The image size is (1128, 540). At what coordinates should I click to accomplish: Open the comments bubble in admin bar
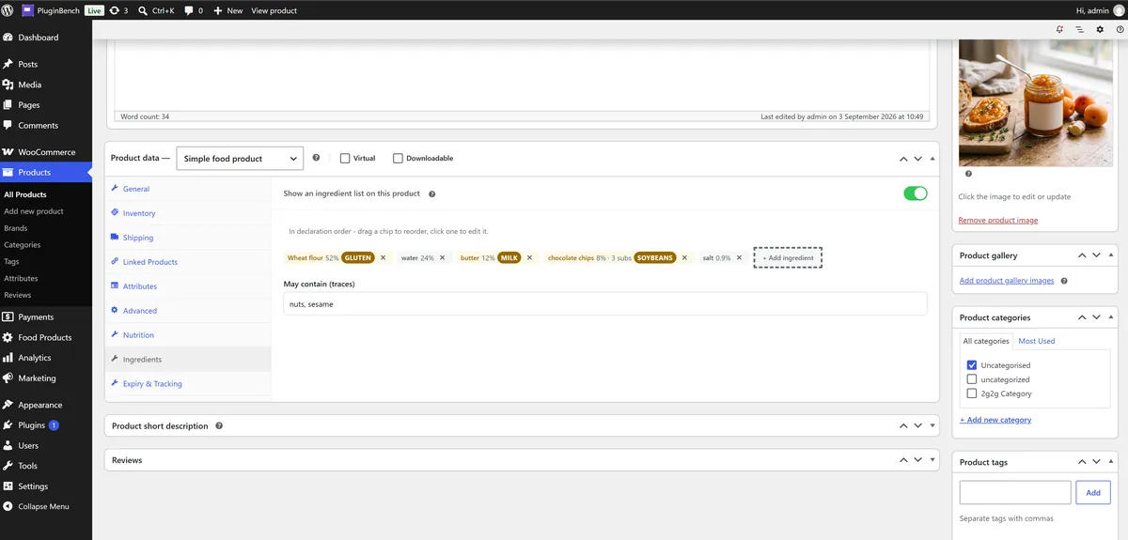point(194,10)
